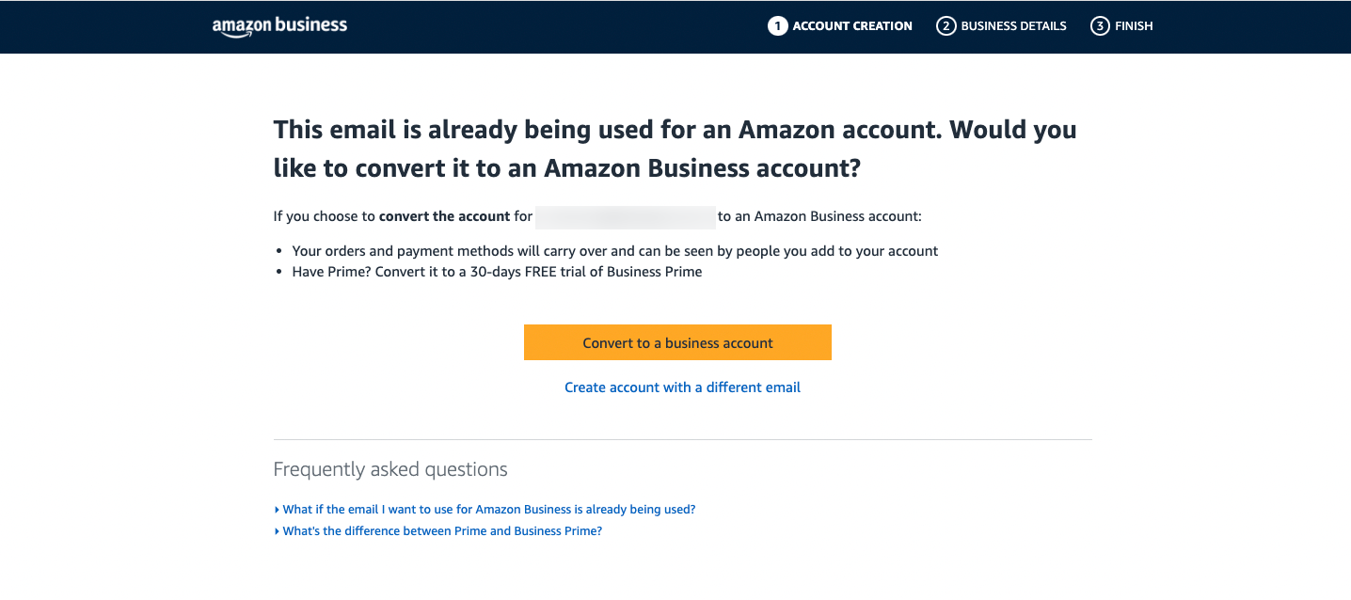The width and height of the screenshot is (1351, 600).
Task: Click the 'to an Amazon Business account:' text
Action: pos(819,216)
